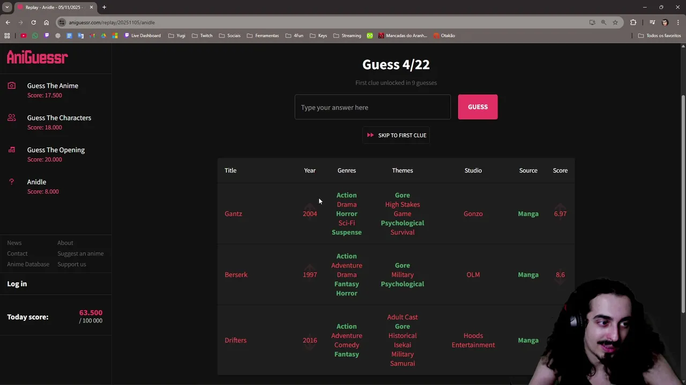The image size is (686, 385).
Task: Submit with the pink GUESS button
Action: 478,107
